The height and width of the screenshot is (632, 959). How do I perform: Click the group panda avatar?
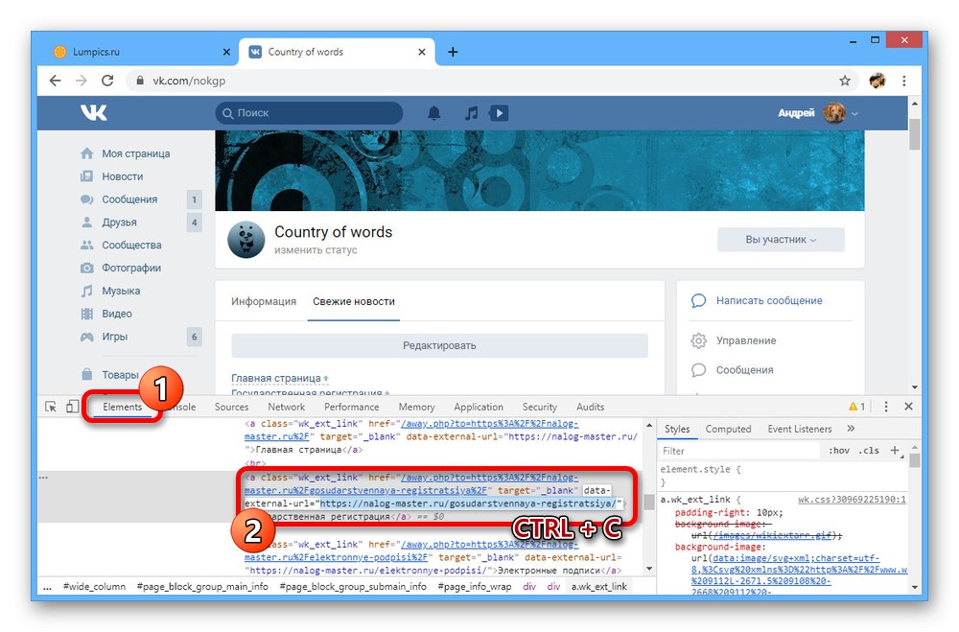(x=246, y=239)
